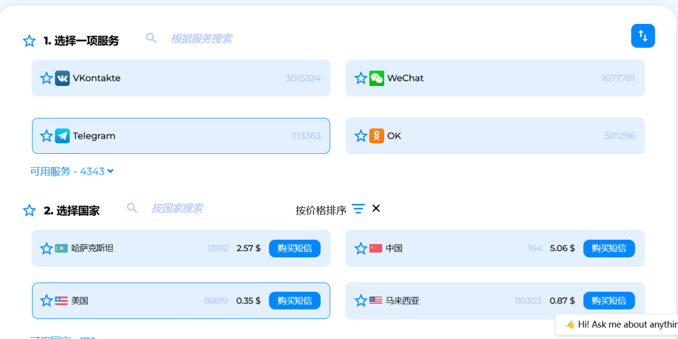678x339 pixels.
Task: Toggle favorite star for section 1 选择一项服务
Action: click(30, 41)
